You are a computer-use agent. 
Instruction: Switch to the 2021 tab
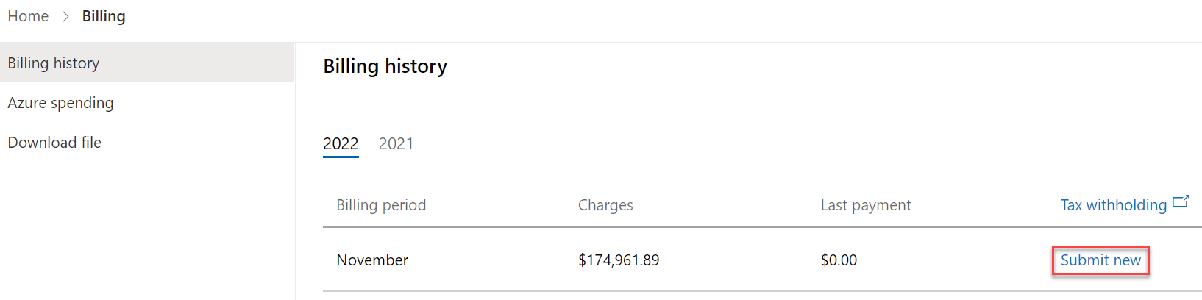pyautogui.click(x=396, y=143)
